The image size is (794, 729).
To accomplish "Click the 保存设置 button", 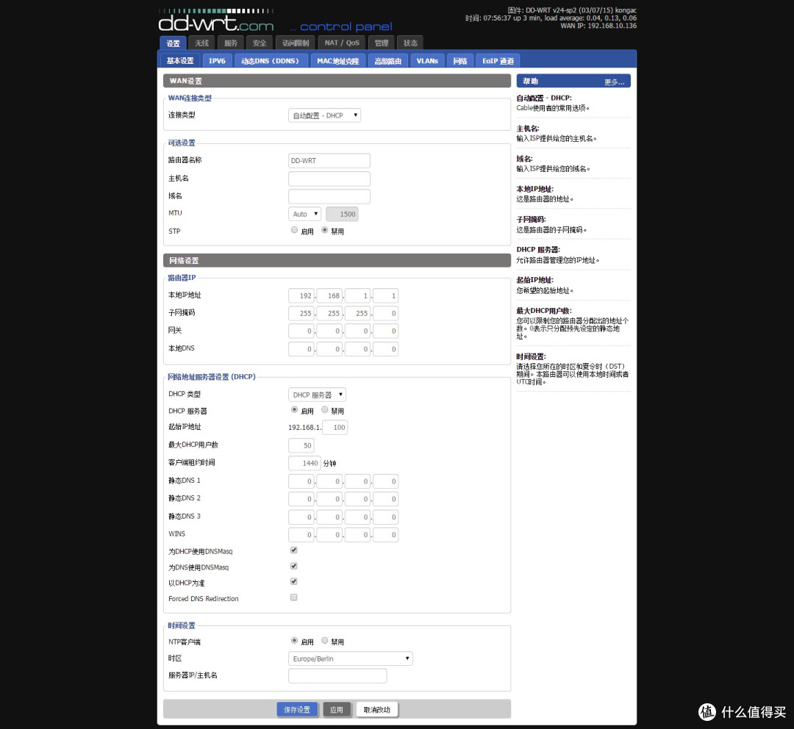I will [x=297, y=710].
